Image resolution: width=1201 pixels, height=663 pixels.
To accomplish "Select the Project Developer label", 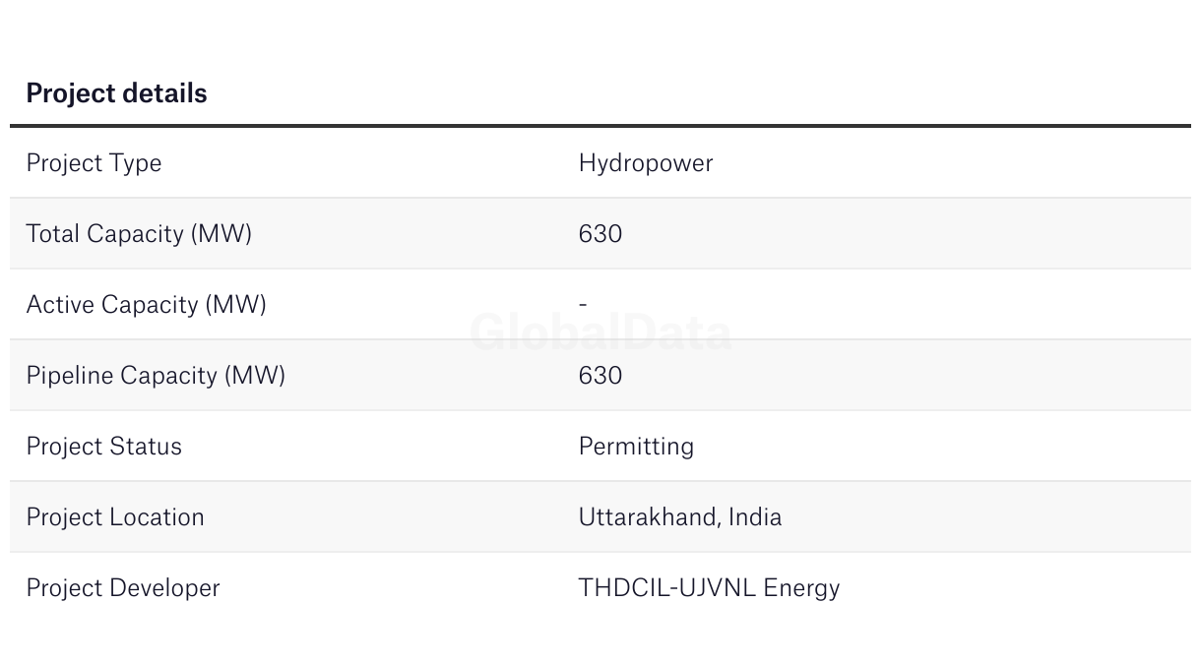I will (x=123, y=588).
